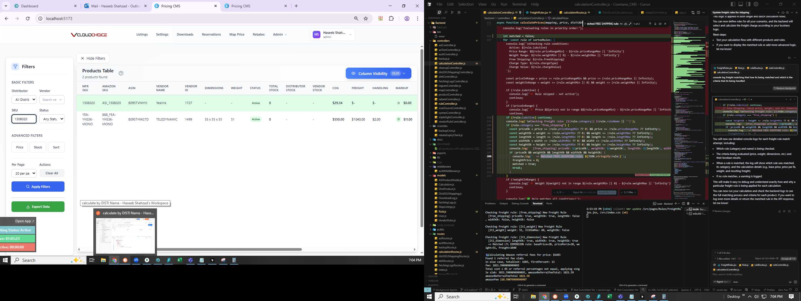Open Chrome zoom magnifier icon in address bar

(x=356, y=19)
